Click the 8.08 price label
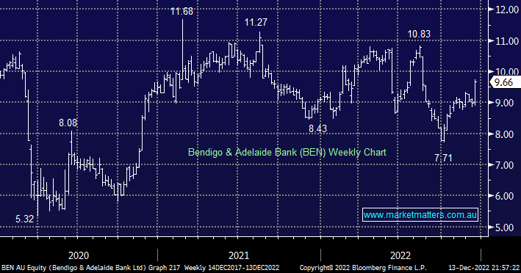Image resolution: width=521 pixels, height=273 pixels. coord(68,123)
